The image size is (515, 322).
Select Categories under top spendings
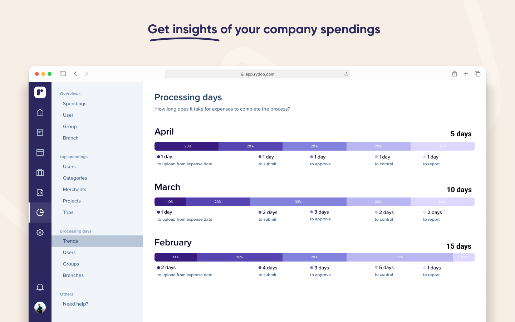(x=75, y=178)
